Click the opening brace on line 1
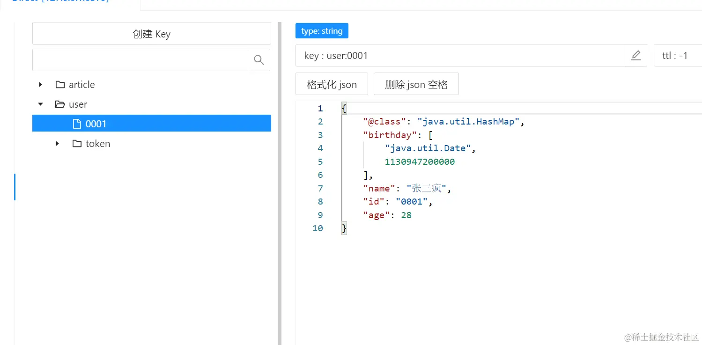 [344, 109]
